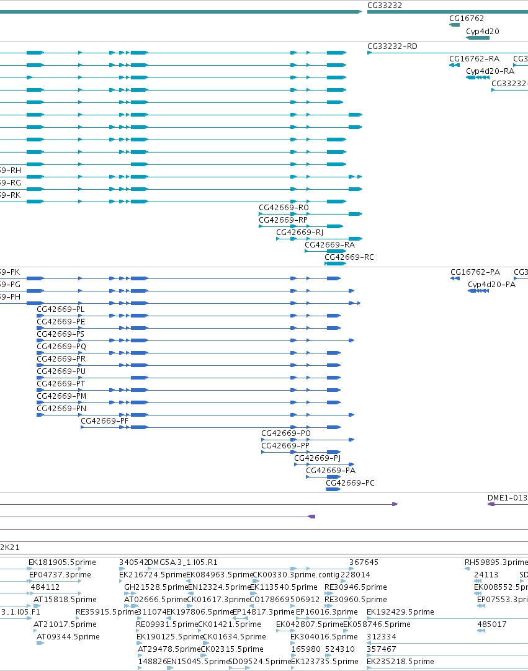The height and width of the screenshot is (671, 528).
Task: Open the Cyp4d20-PA protein label
Action: (491, 285)
